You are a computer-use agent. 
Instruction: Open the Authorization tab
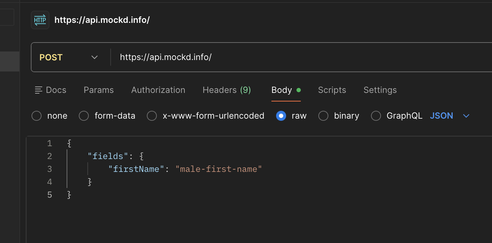coord(158,90)
